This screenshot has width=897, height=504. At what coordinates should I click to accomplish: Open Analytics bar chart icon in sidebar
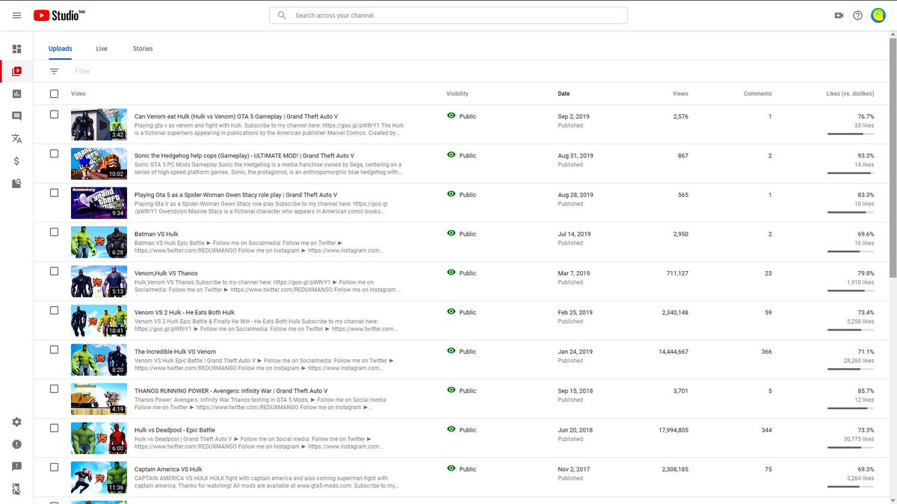(x=16, y=94)
